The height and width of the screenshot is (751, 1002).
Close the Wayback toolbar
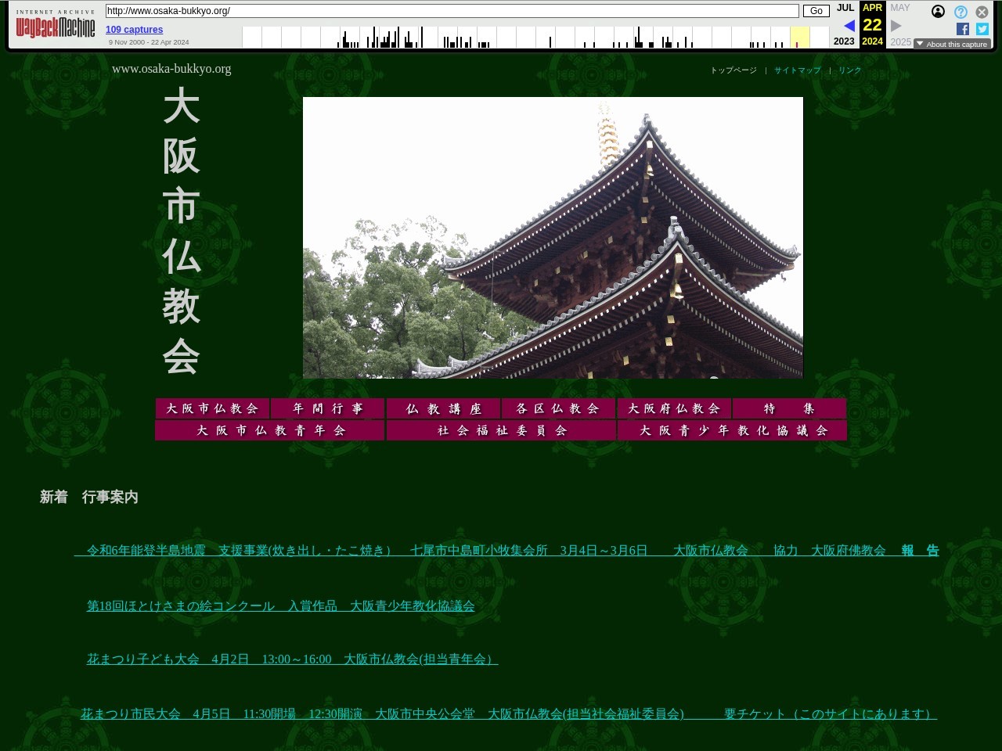[982, 12]
